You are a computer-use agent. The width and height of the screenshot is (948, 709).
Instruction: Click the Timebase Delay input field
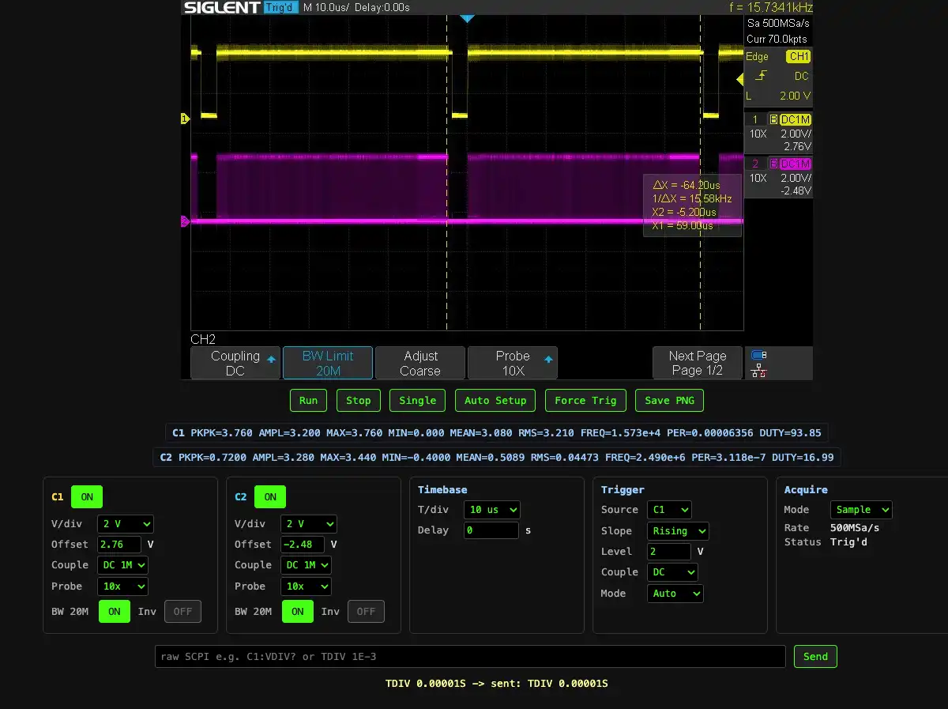(x=491, y=530)
